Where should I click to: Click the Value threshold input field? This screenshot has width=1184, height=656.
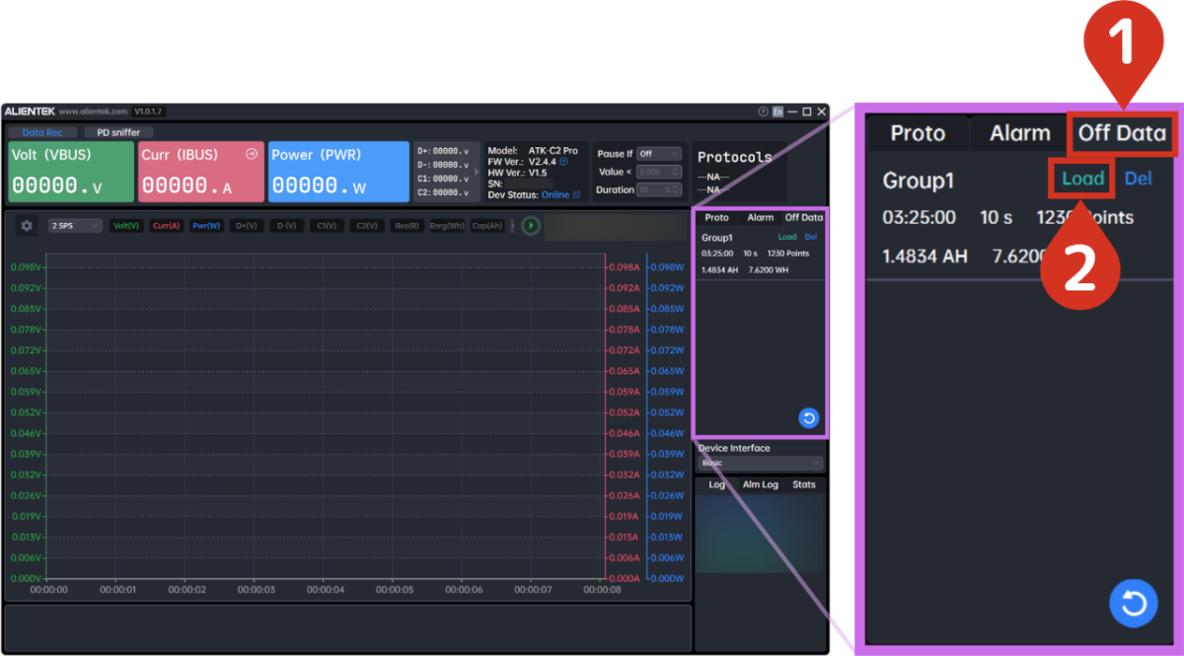pyautogui.click(x=658, y=172)
